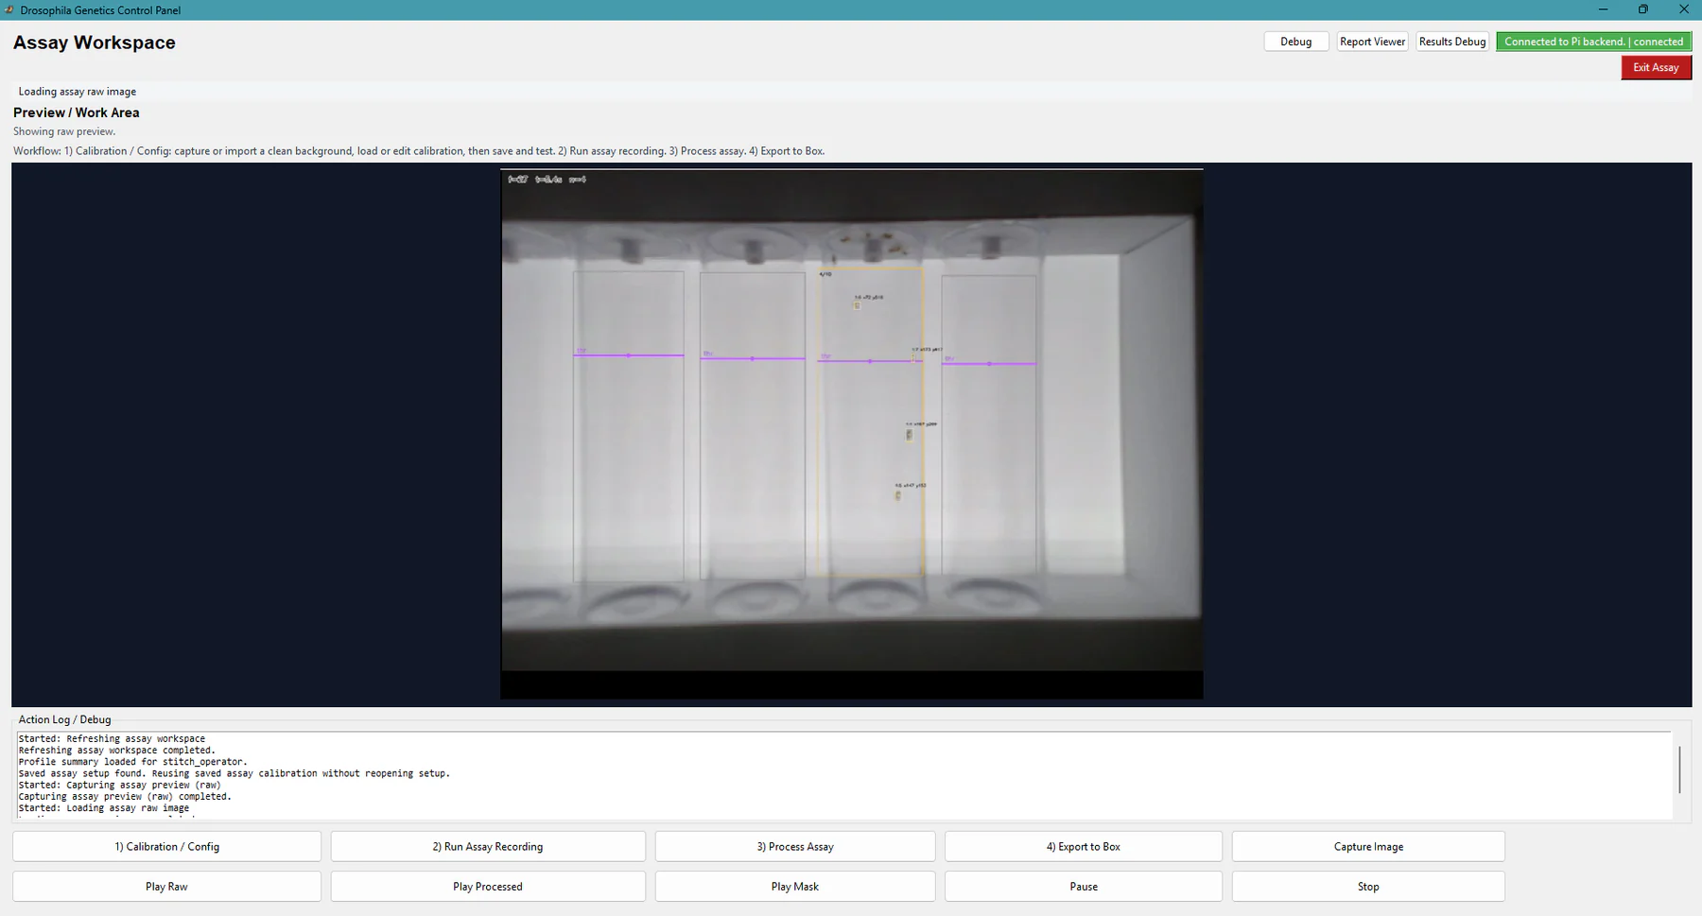1702x916 pixels.
Task: Select the yellow highlighted vial region
Action: coord(870,423)
